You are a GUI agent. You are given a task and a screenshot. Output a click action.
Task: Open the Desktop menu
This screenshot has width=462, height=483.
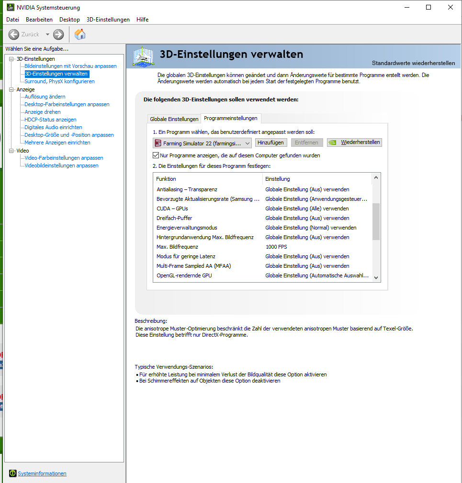(x=69, y=20)
